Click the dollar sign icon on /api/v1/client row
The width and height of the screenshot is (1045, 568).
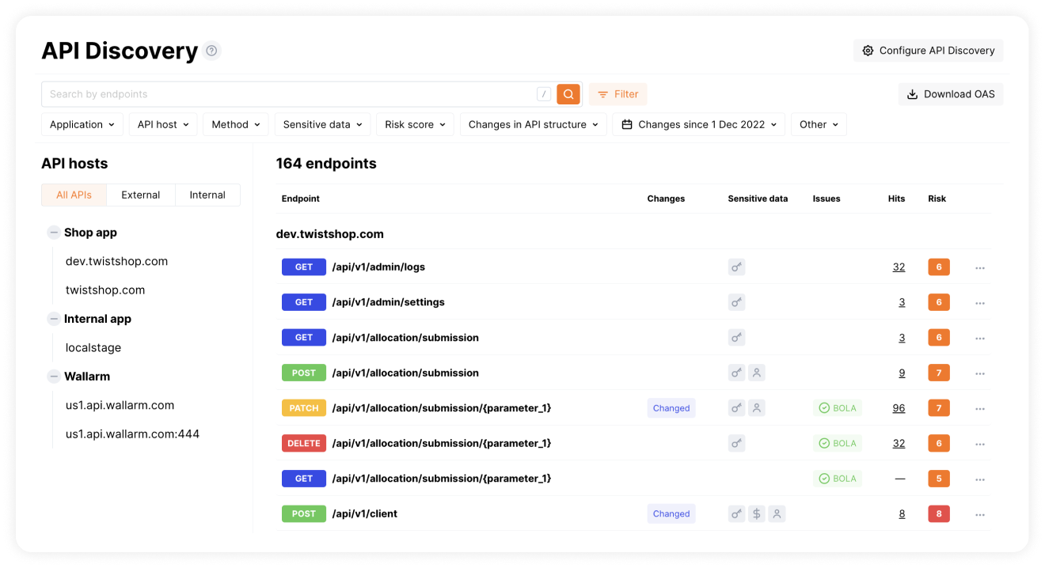757,514
